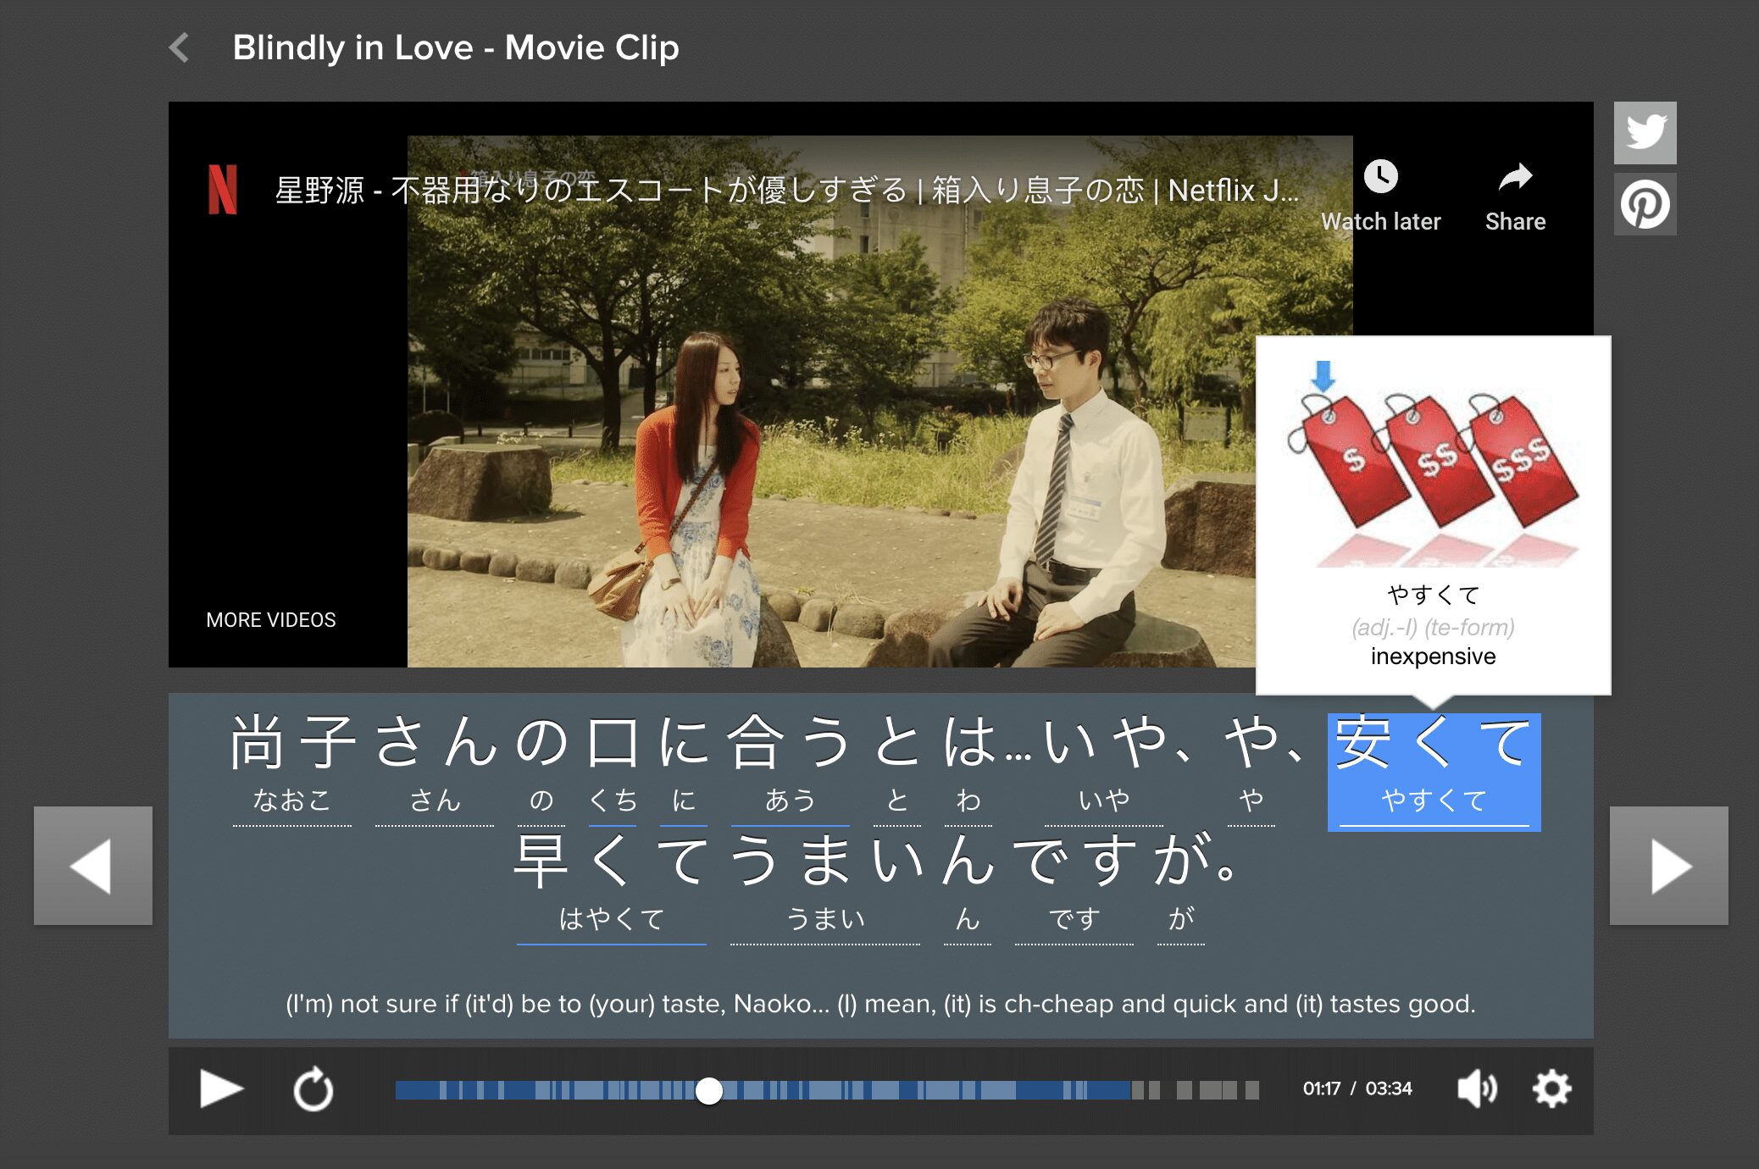The height and width of the screenshot is (1169, 1759).
Task: Click the Watch later clock icon
Action: point(1380,178)
